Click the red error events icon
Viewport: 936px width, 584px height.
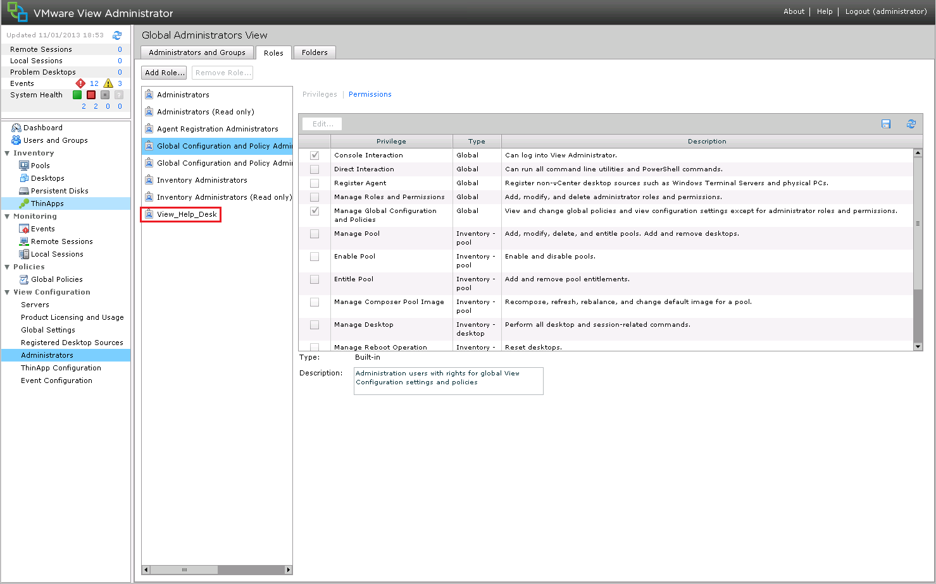[x=80, y=83]
